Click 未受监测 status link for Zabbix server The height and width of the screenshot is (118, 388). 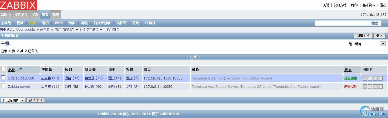[350, 87]
